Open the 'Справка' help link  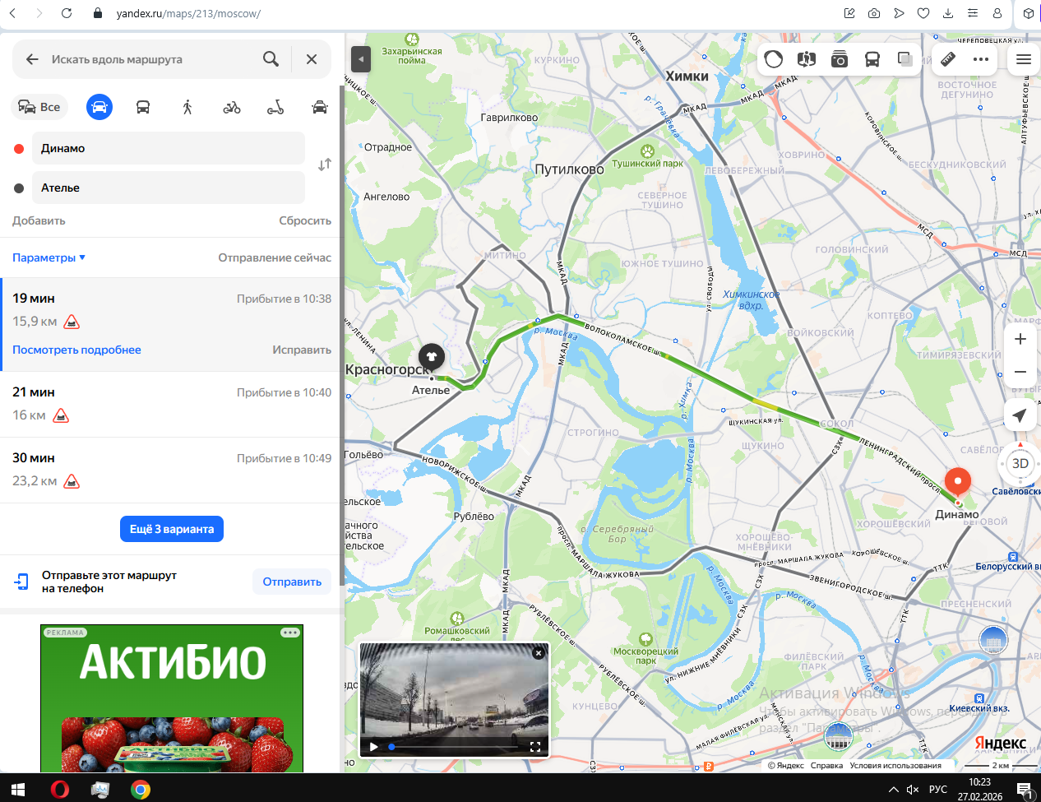(826, 765)
